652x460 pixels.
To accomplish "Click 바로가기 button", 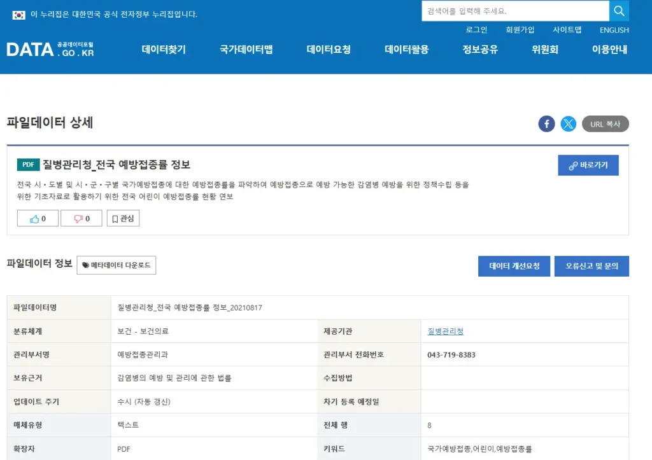I will (588, 165).
